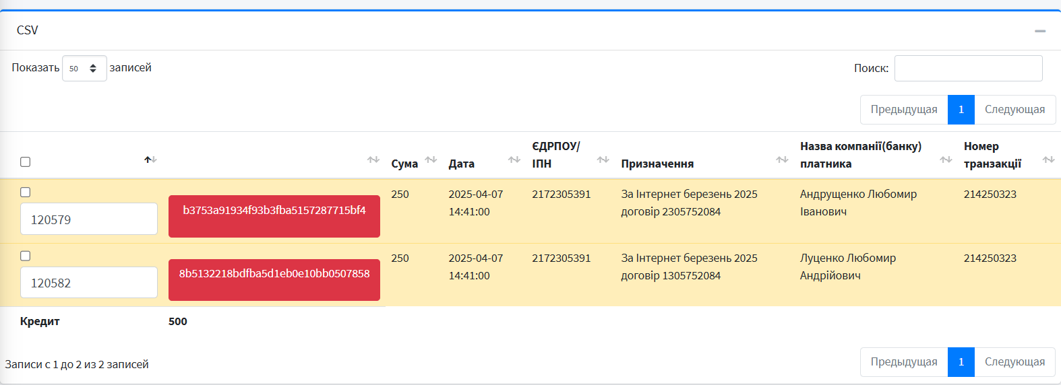Open the records-per-page dropdown showing 50
The width and height of the screenshot is (1061, 385).
pyautogui.click(x=84, y=68)
